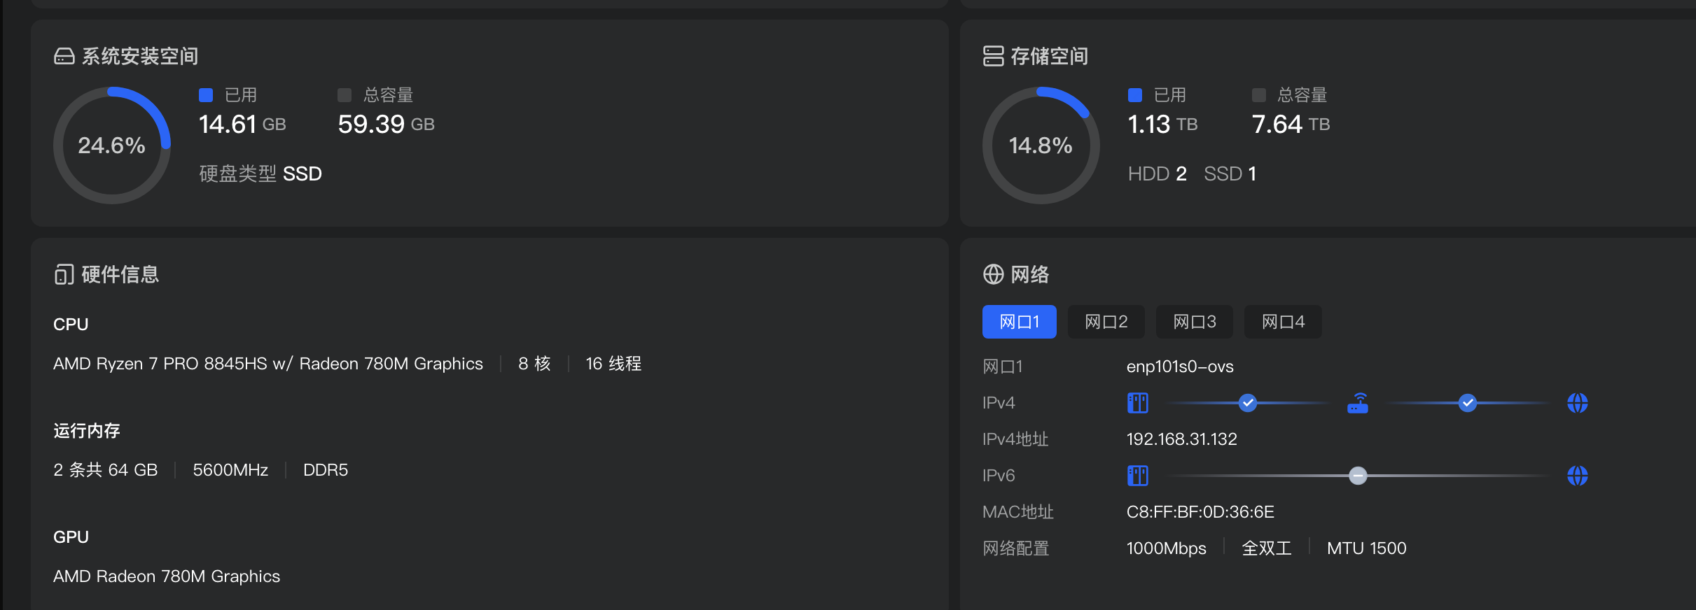The height and width of the screenshot is (610, 1696).
Task: Click the MAC address C8:FF:BF:0D:36:6E
Action: point(1200,512)
